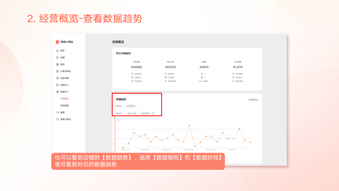
Task: Click the highest peak point on the chart
Action: [x=189, y=125]
